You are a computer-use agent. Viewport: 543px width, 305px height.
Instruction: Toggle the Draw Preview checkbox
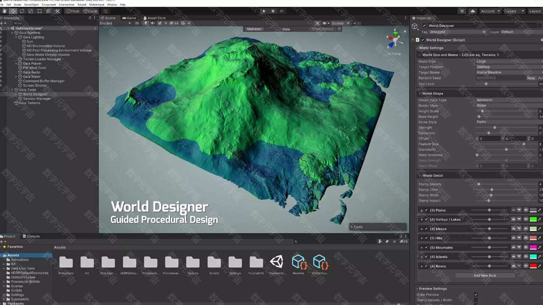point(476,294)
